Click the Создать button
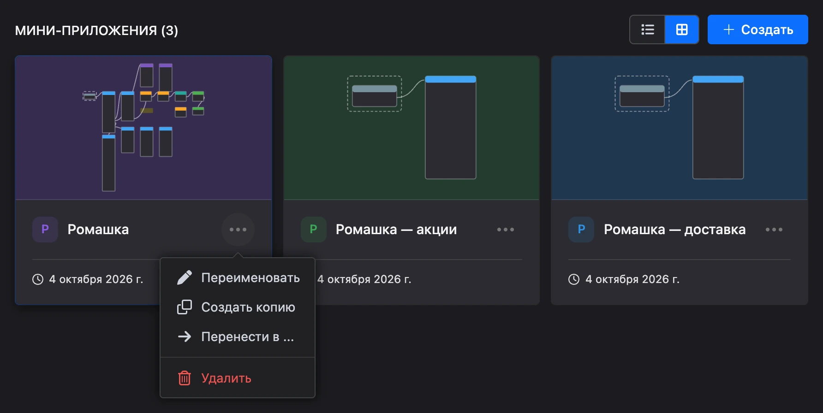The width and height of the screenshot is (823, 413). click(757, 29)
